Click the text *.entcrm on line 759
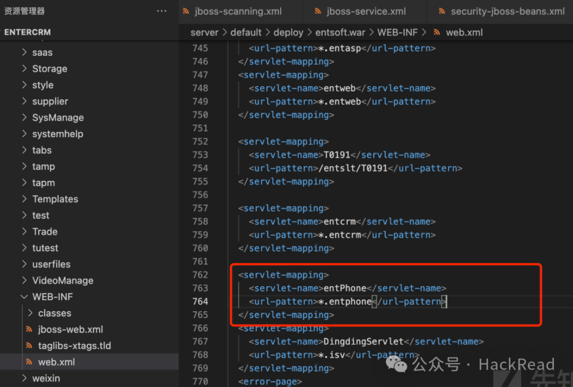 (x=340, y=235)
